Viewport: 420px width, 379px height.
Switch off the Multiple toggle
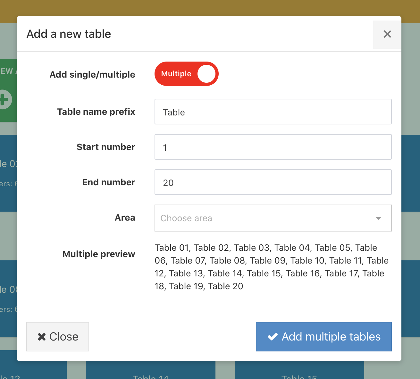186,74
